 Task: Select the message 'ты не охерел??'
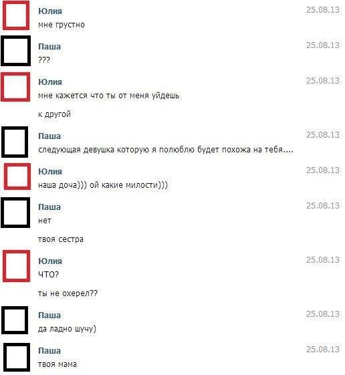pos(68,293)
